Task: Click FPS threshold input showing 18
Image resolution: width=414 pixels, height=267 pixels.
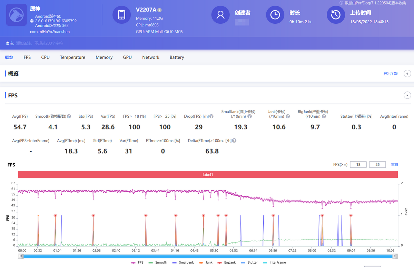Action: point(358,164)
